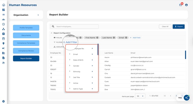Viewport: 193px width, 104px height.
Task: Open the Profile Template section
Action: [x=26, y=28]
